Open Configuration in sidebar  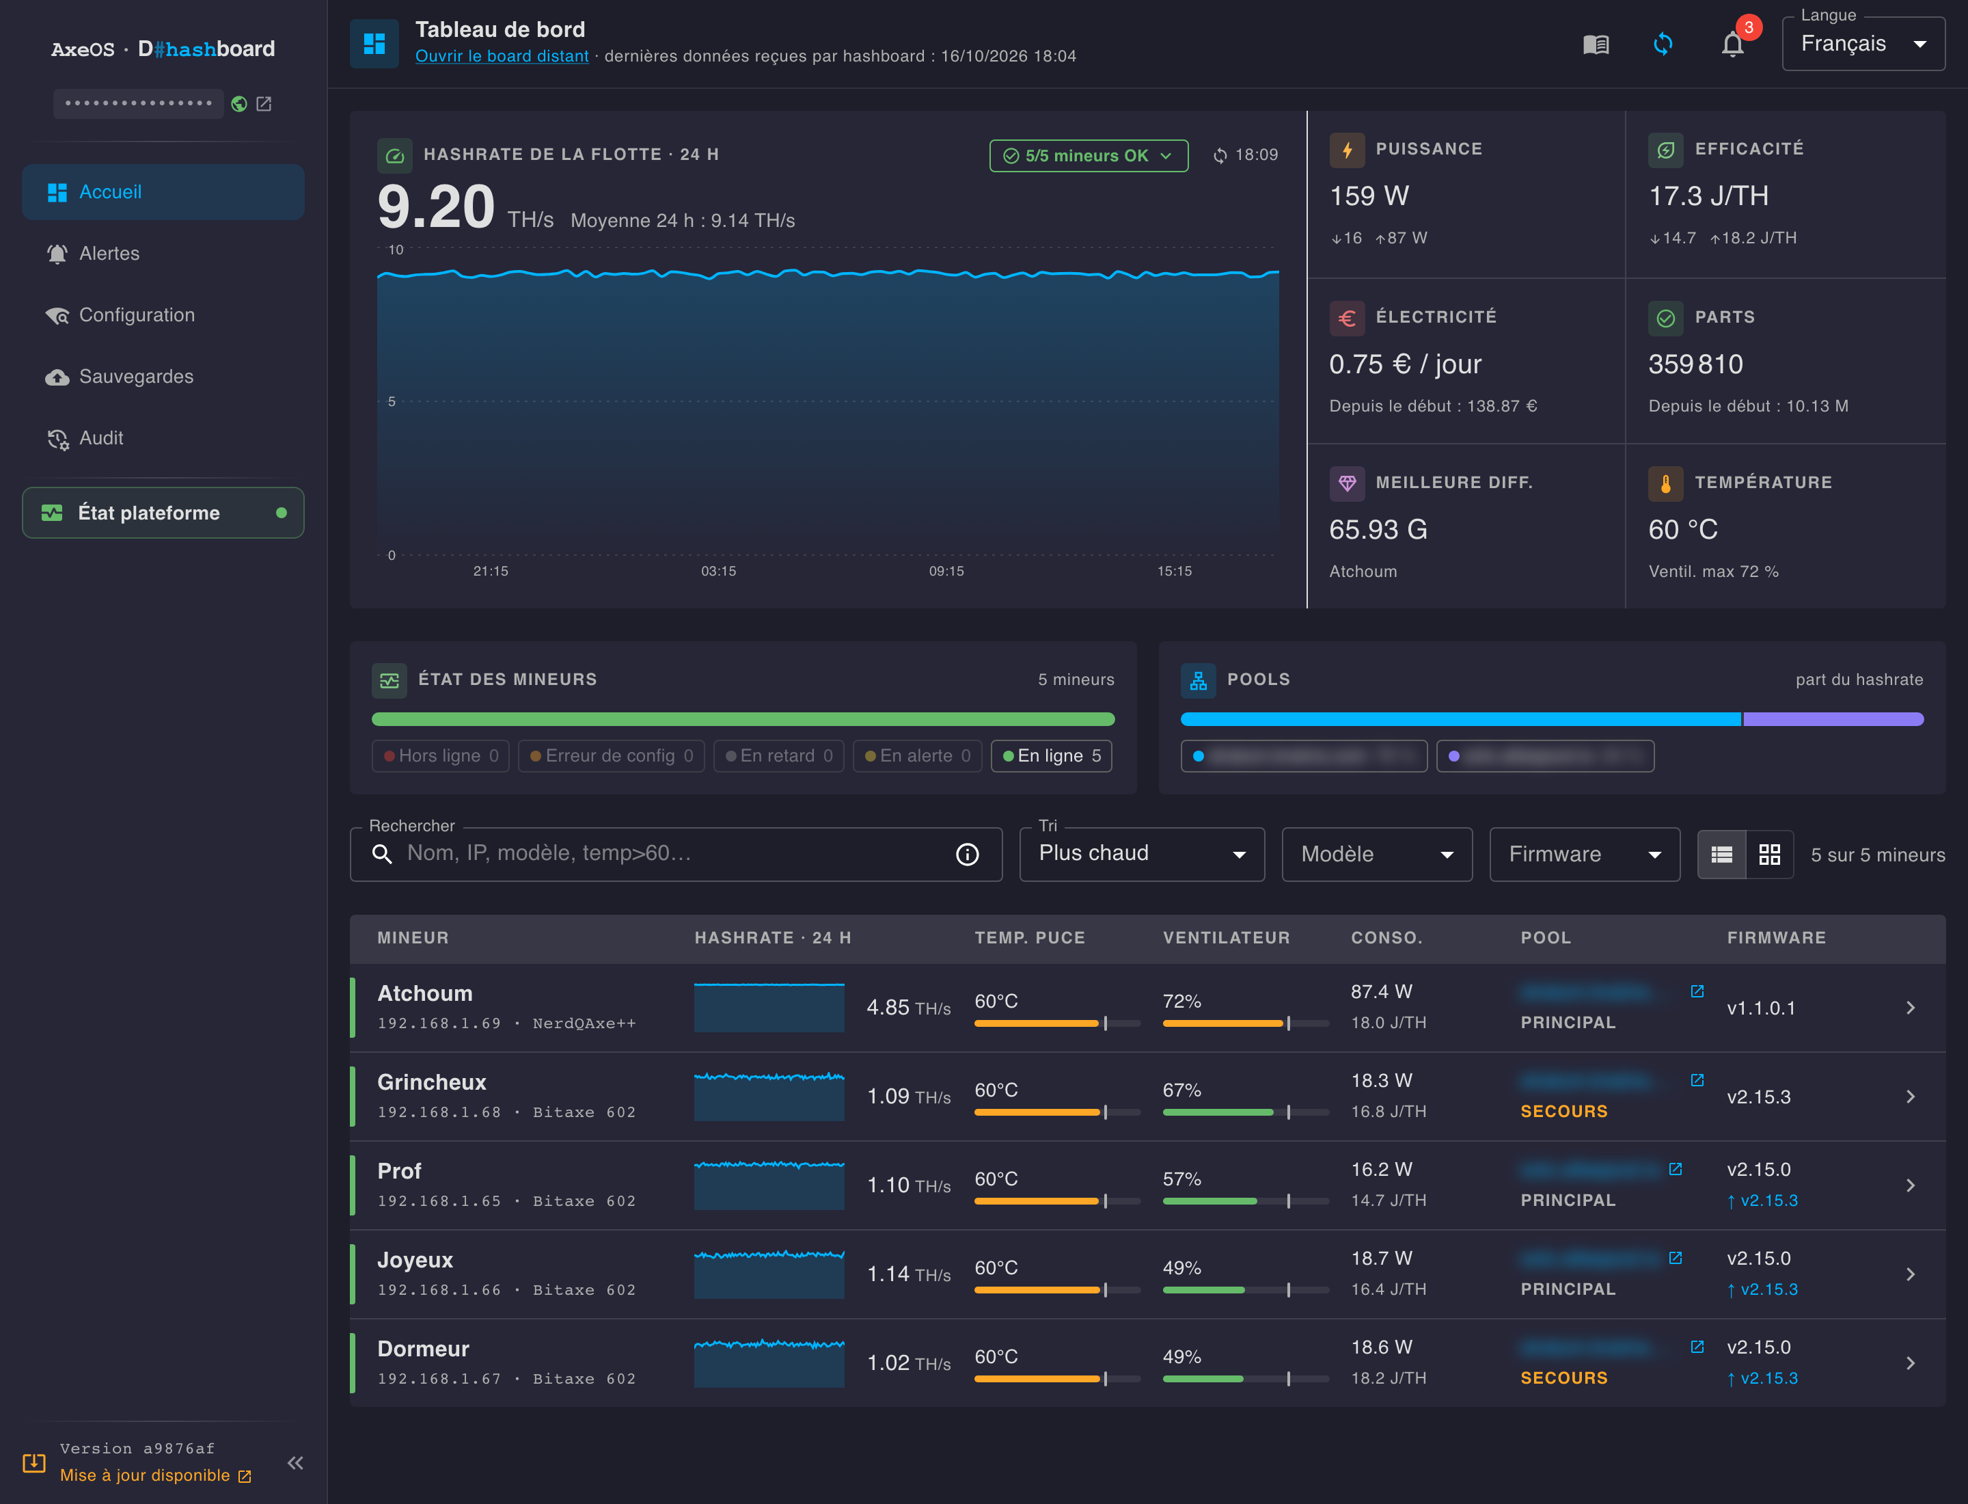click(163, 315)
